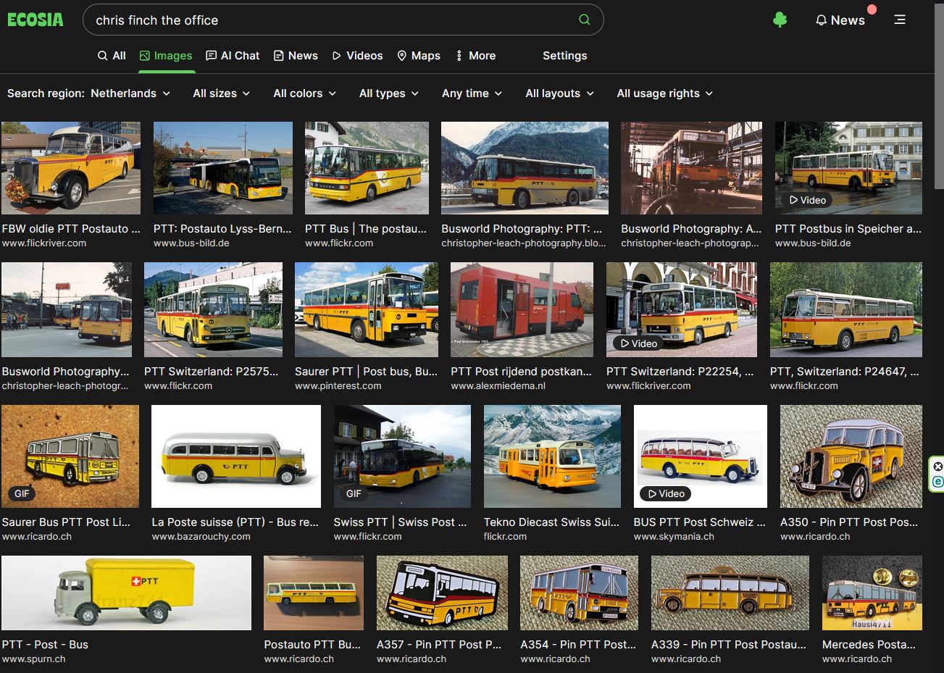Switch to the All results tab
The image size is (944, 673).
pyautogui.click(x=112, y=56)
